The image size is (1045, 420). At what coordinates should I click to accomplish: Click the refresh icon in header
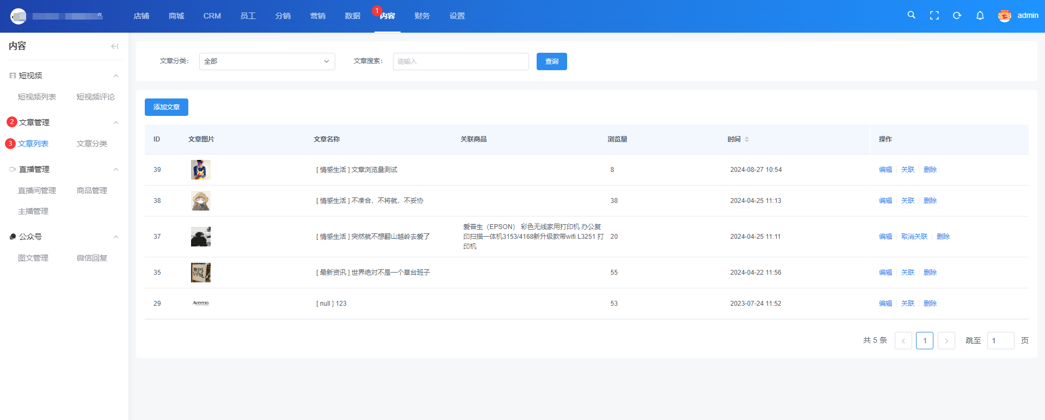[x=957, y=16]
